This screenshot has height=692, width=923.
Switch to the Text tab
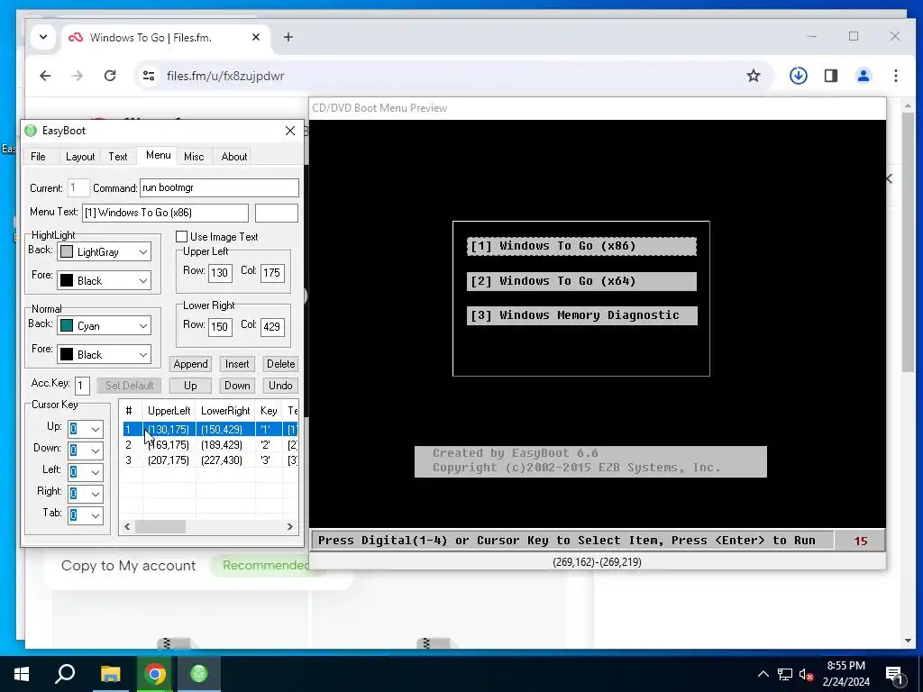(x=118, y=157)
